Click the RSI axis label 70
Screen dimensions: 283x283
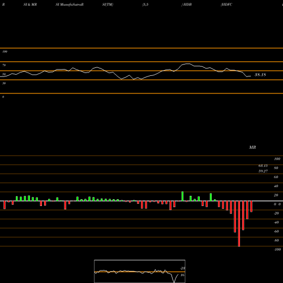pos(4,65)
